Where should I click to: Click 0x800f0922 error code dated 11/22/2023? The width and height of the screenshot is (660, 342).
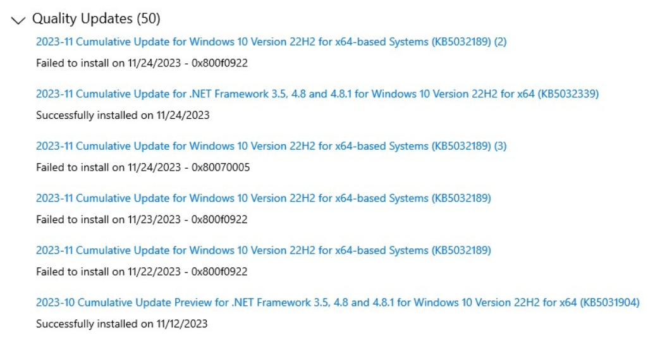(224, 272)
